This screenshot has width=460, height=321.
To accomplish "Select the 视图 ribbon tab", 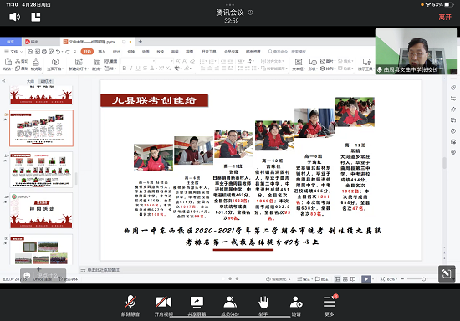I will coord(190,52).
